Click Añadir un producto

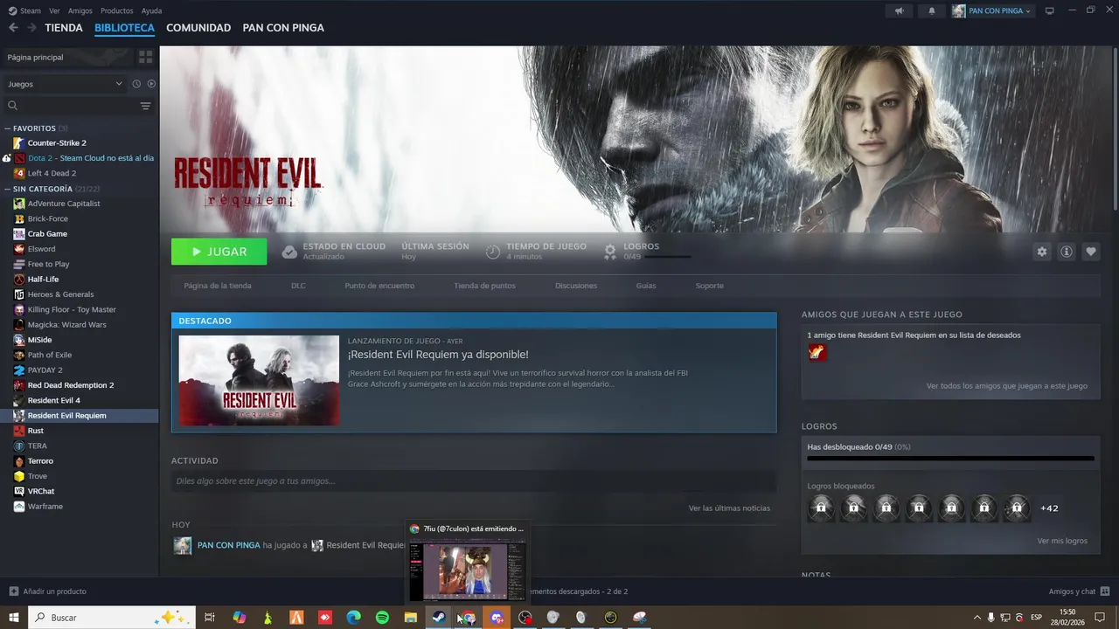pyautogui.click(x=54, y=591)
